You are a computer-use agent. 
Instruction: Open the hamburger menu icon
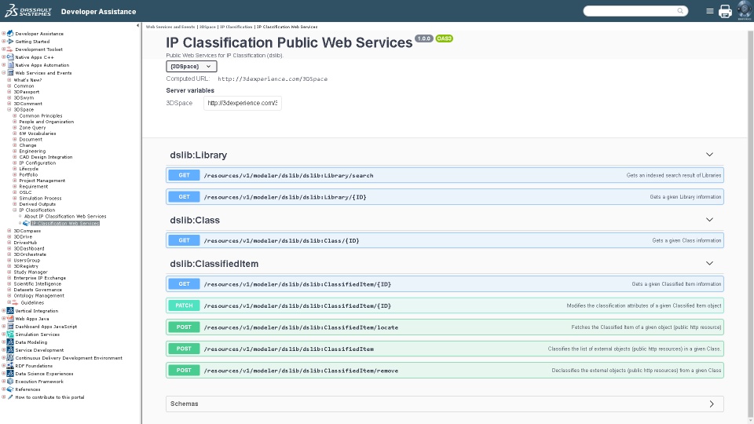[710, 11]
